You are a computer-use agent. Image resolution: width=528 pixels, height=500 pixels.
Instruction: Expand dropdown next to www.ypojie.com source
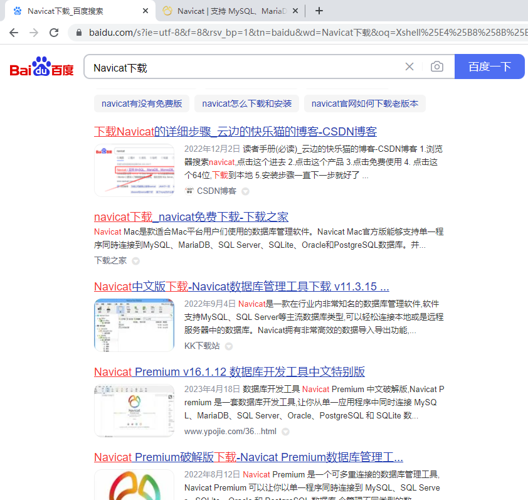click(285, 432)
